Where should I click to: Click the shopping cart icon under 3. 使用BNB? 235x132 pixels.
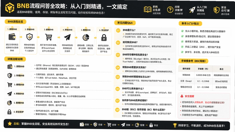click(49, 37)
